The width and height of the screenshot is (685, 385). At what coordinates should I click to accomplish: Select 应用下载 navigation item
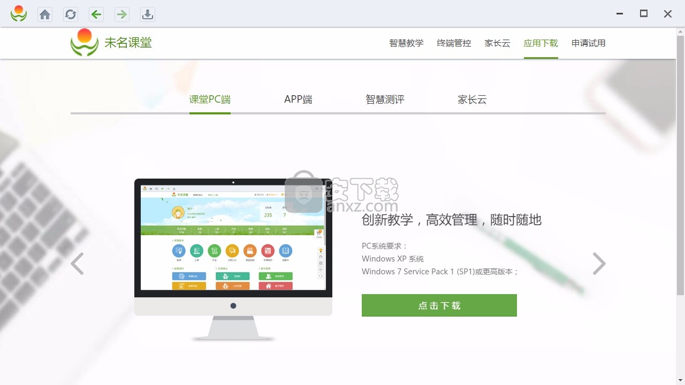(541, 43)
